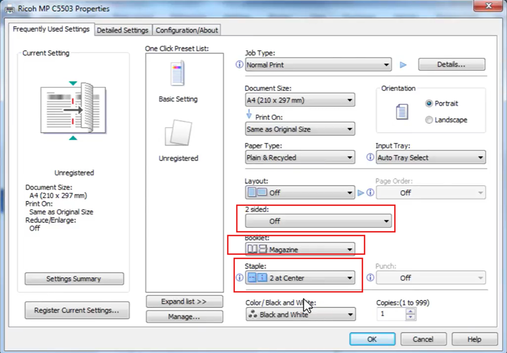
Task: Click the info icon next to Job Type
Action: tap(239, 64)
